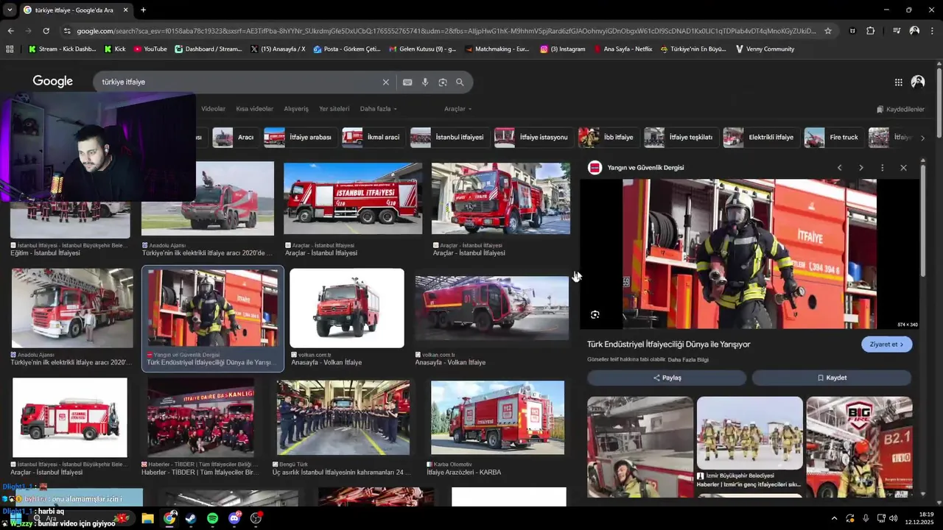Open Chrome profile avatar in toolbar
The width and height of the screenshot is (943, 530).
[x=914, y=31]
